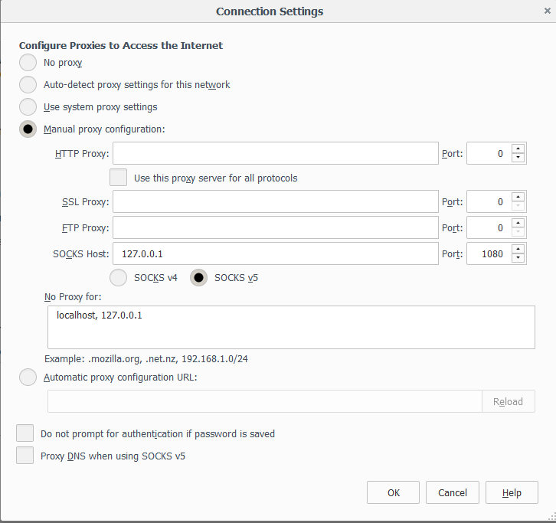Click the No Proxy for text area

tap(291, 328)
